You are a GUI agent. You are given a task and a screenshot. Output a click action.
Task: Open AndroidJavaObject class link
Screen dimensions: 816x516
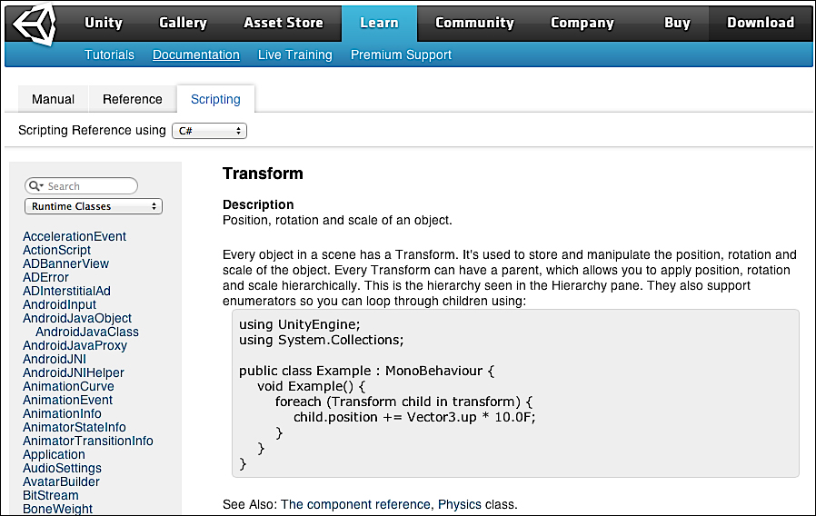77,318
